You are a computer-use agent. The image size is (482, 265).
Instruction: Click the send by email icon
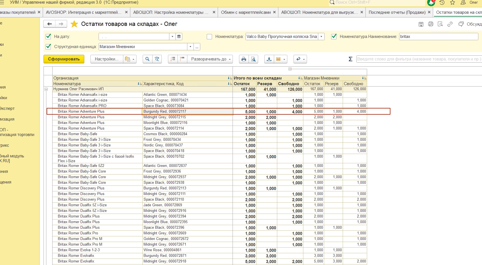coord(278,59)
